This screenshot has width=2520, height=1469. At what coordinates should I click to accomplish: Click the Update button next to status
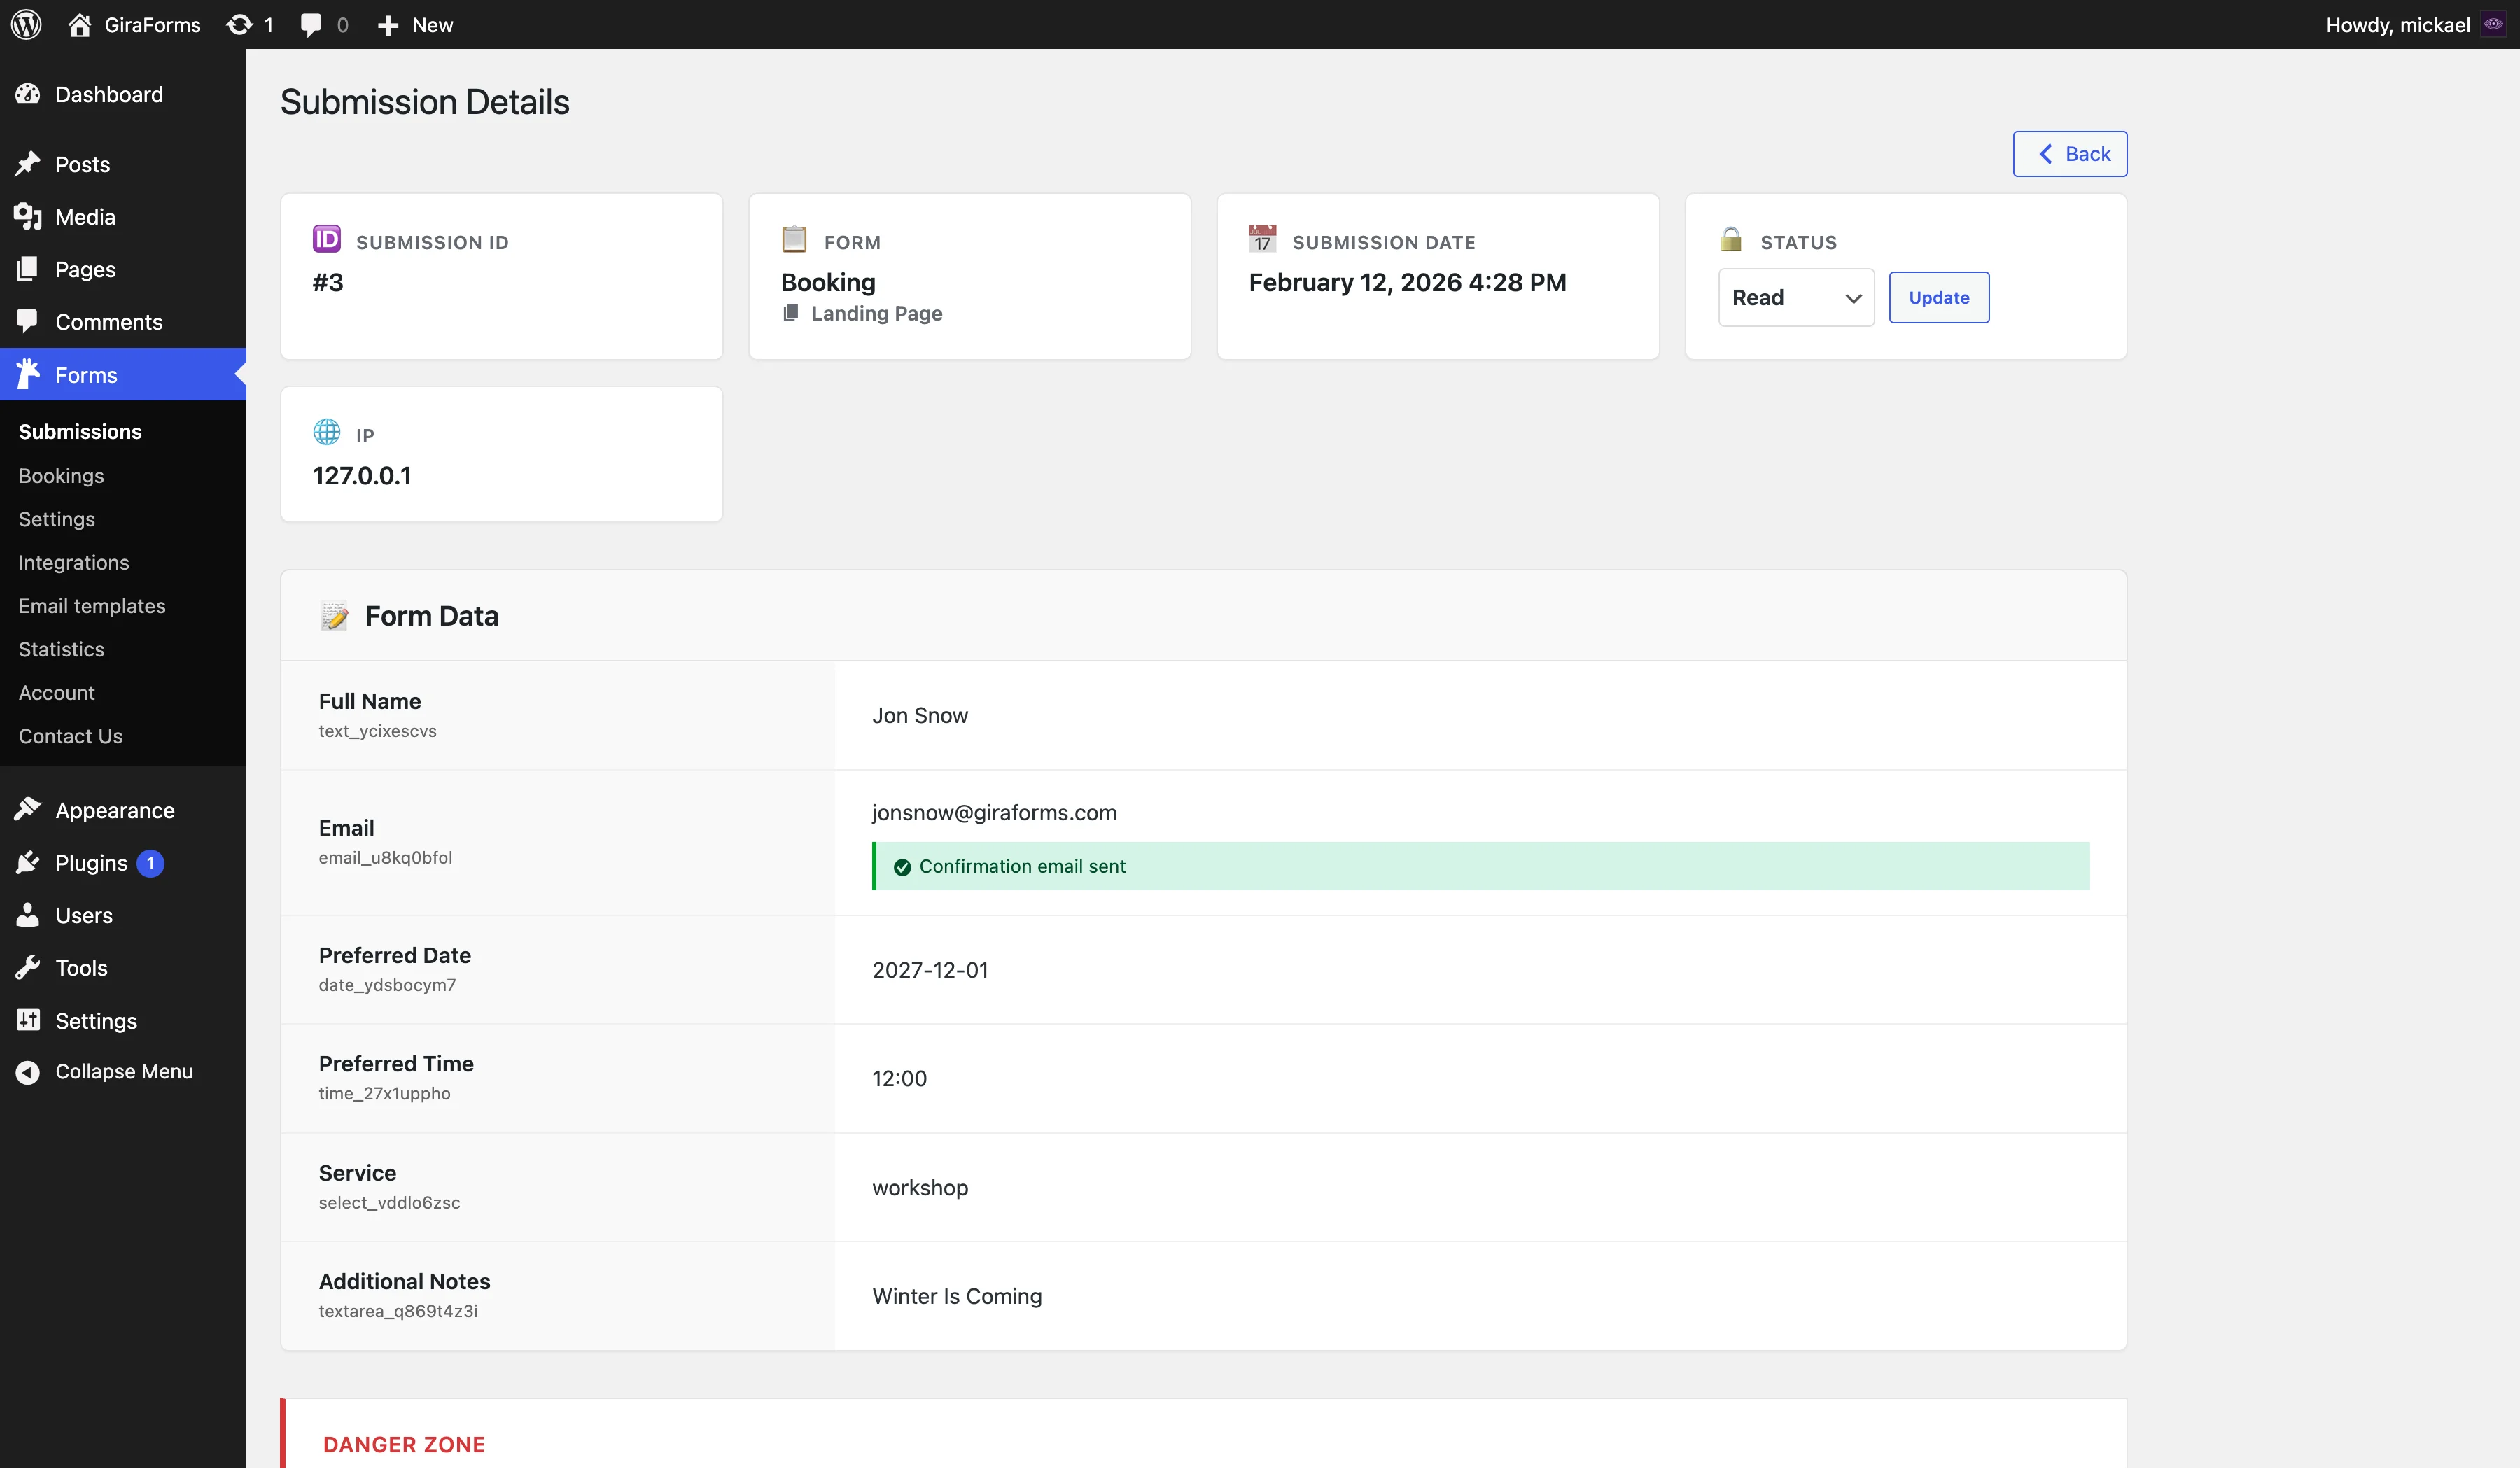[1938, 297]
